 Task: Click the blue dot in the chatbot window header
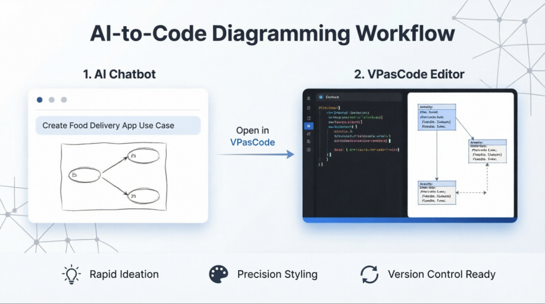(x=40, y=100)
